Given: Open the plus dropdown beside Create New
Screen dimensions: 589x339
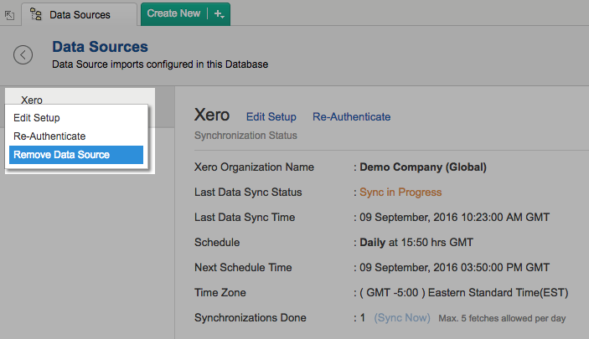Looking at the screenshot, I should [220, 14].
